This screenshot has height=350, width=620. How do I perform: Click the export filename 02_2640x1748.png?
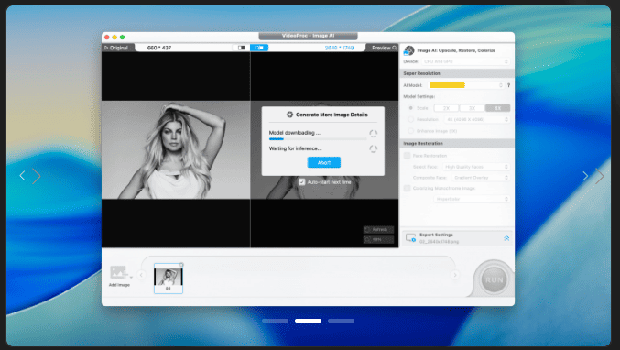[x=439, y=242]
